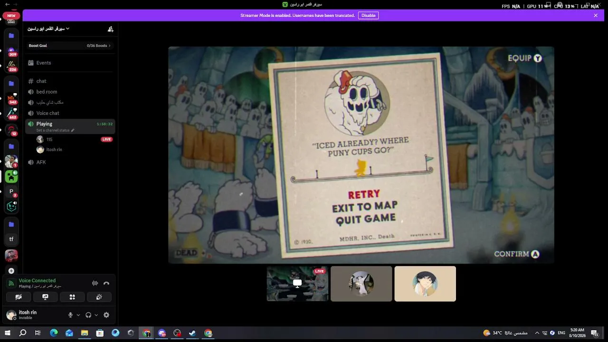Open the soundboard icon

[x=99, y=297]
